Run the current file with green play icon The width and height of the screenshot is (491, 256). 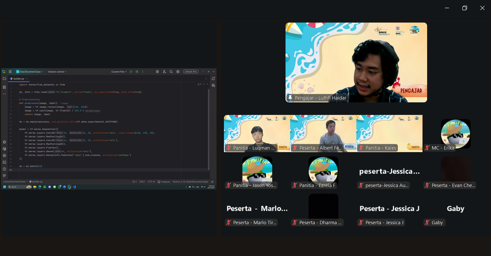coord(131,72)
